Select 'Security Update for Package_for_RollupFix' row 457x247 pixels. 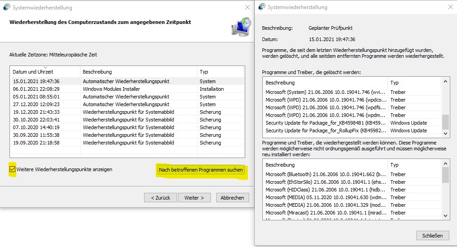[352, 130]
